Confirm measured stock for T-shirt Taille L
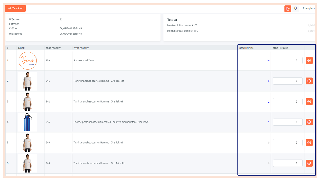Viewport: 320px width, 181px height. [x=309, y=102]
